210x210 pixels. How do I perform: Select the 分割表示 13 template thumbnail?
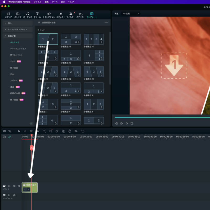click(48, 72)
